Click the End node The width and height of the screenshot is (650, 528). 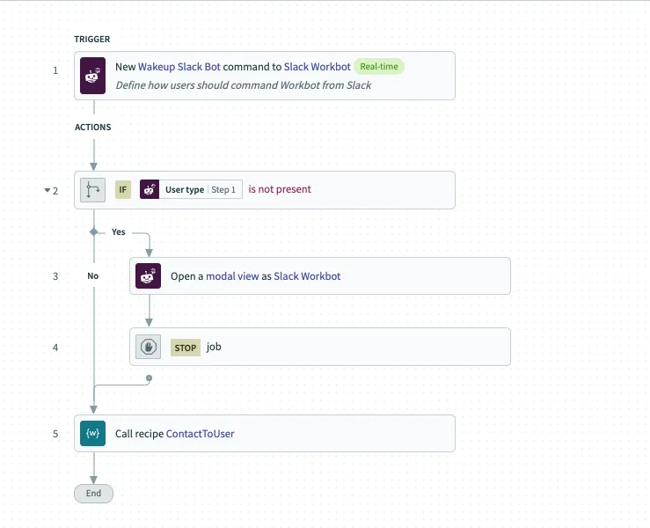click(x=93, y=494)
